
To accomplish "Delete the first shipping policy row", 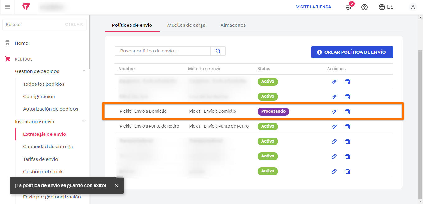I will coord(347,82).
